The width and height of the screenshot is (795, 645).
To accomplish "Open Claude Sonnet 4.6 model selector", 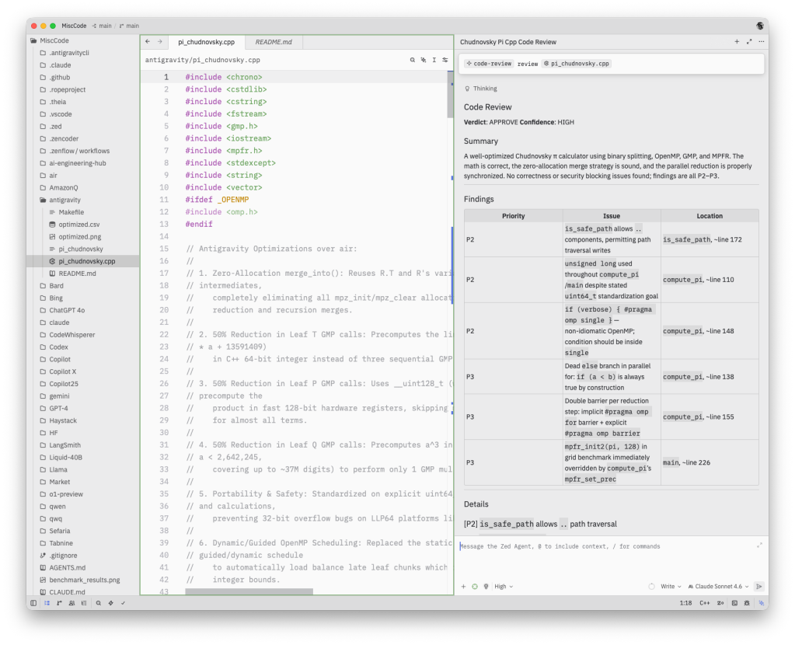I will click(x=718, y=586).
